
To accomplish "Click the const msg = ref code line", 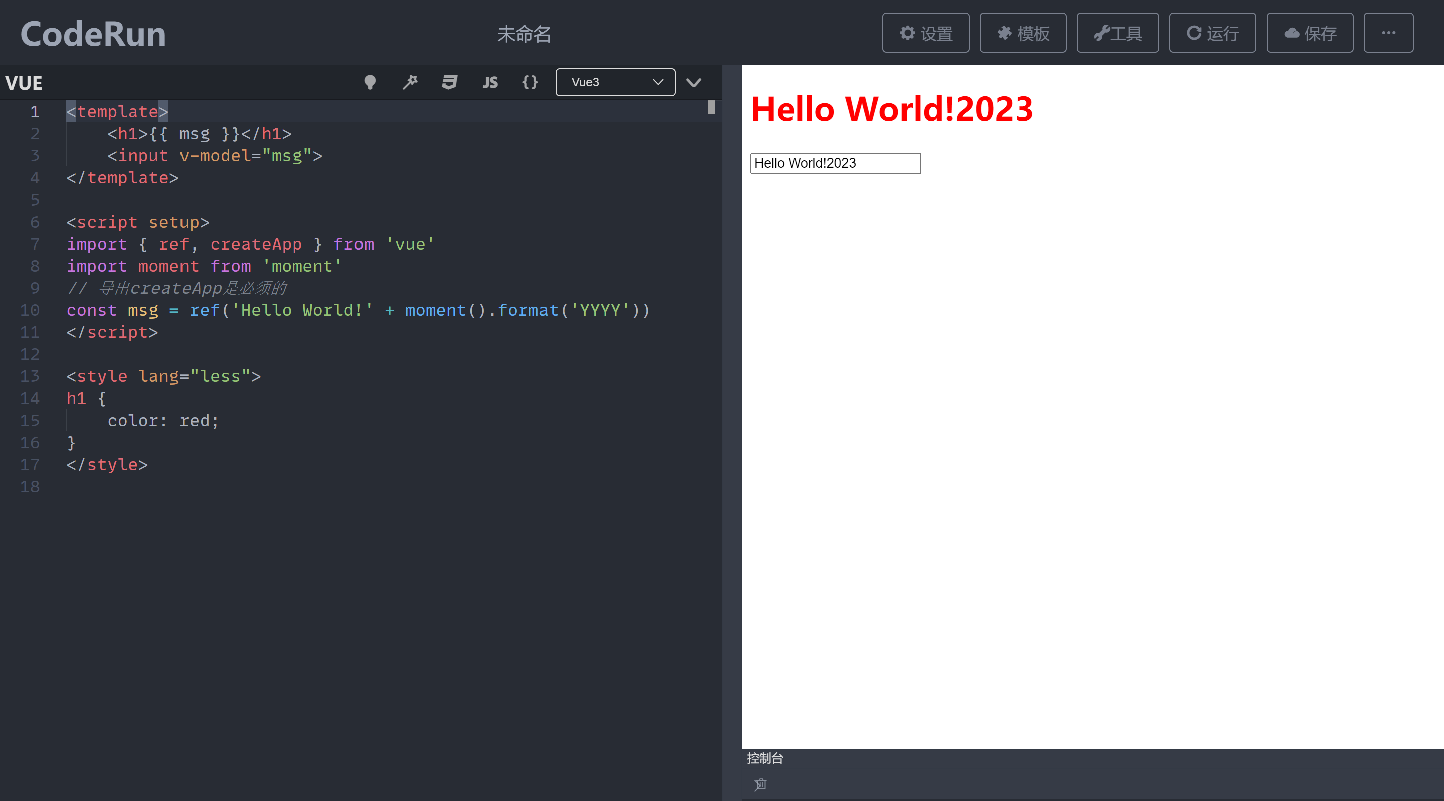I will (358, 310).
